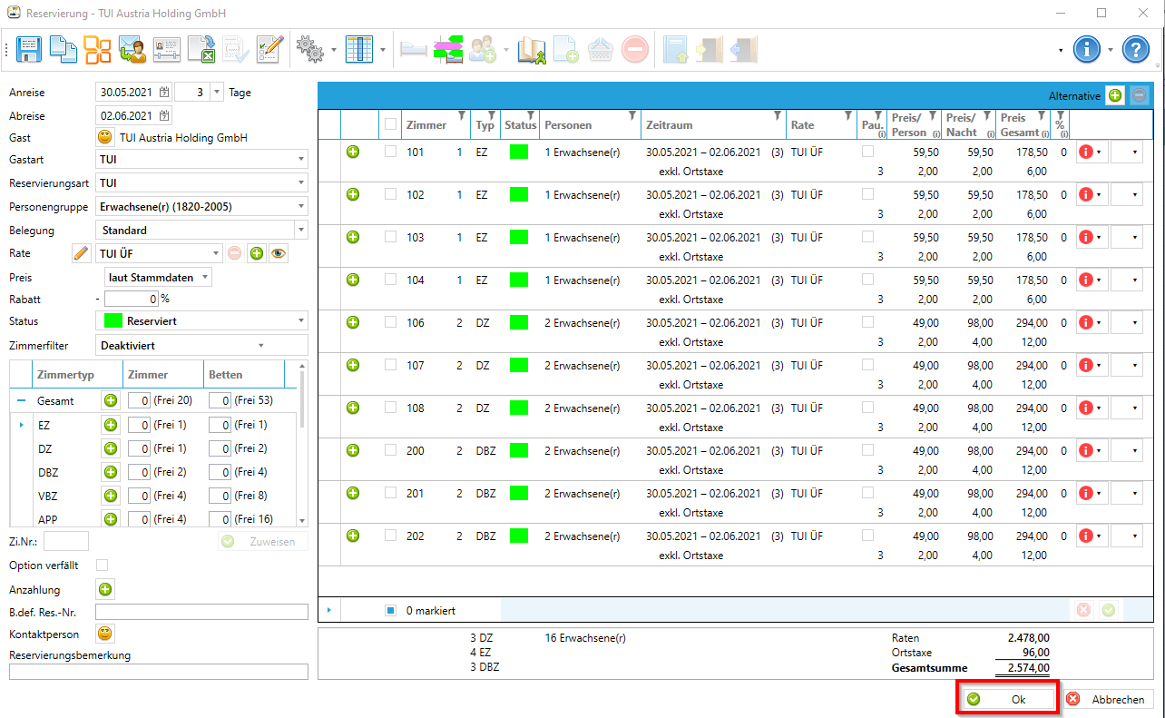The image size is (1165, 718).
Task: Open dropdown arrow beside gears icon
Action: point(334,49)
